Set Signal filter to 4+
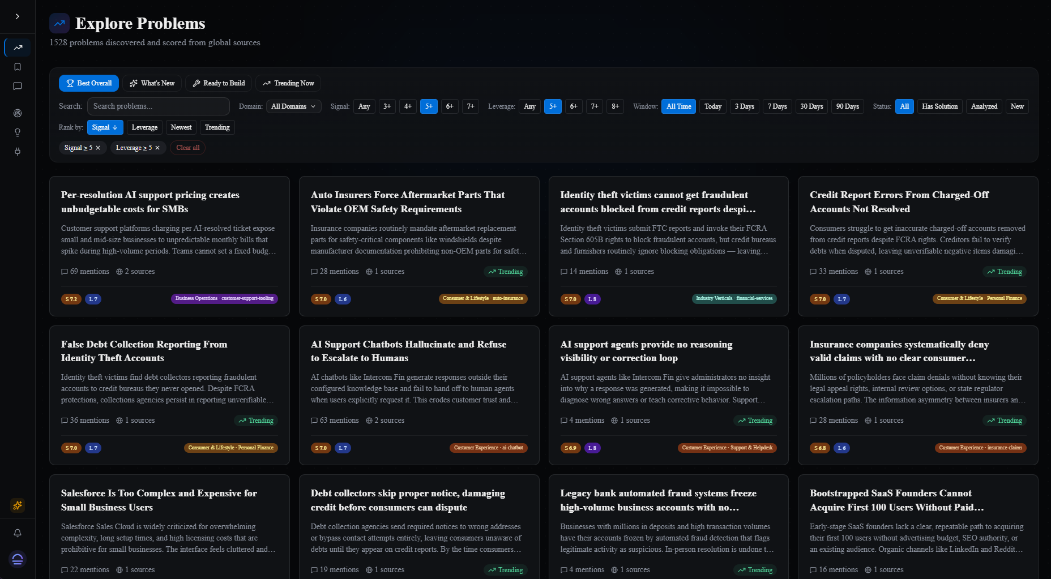This screenshot has height=579, width=1051. click(408, 106)
